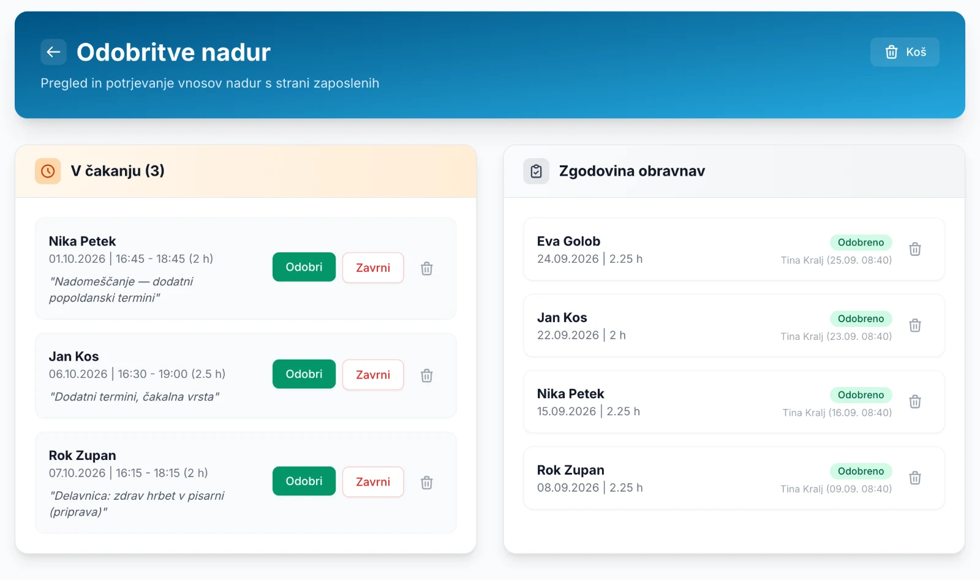Click the clipboard icon beside Zgodovina obravnav
This screenshot has height=580, width=980.
[536, 171]
